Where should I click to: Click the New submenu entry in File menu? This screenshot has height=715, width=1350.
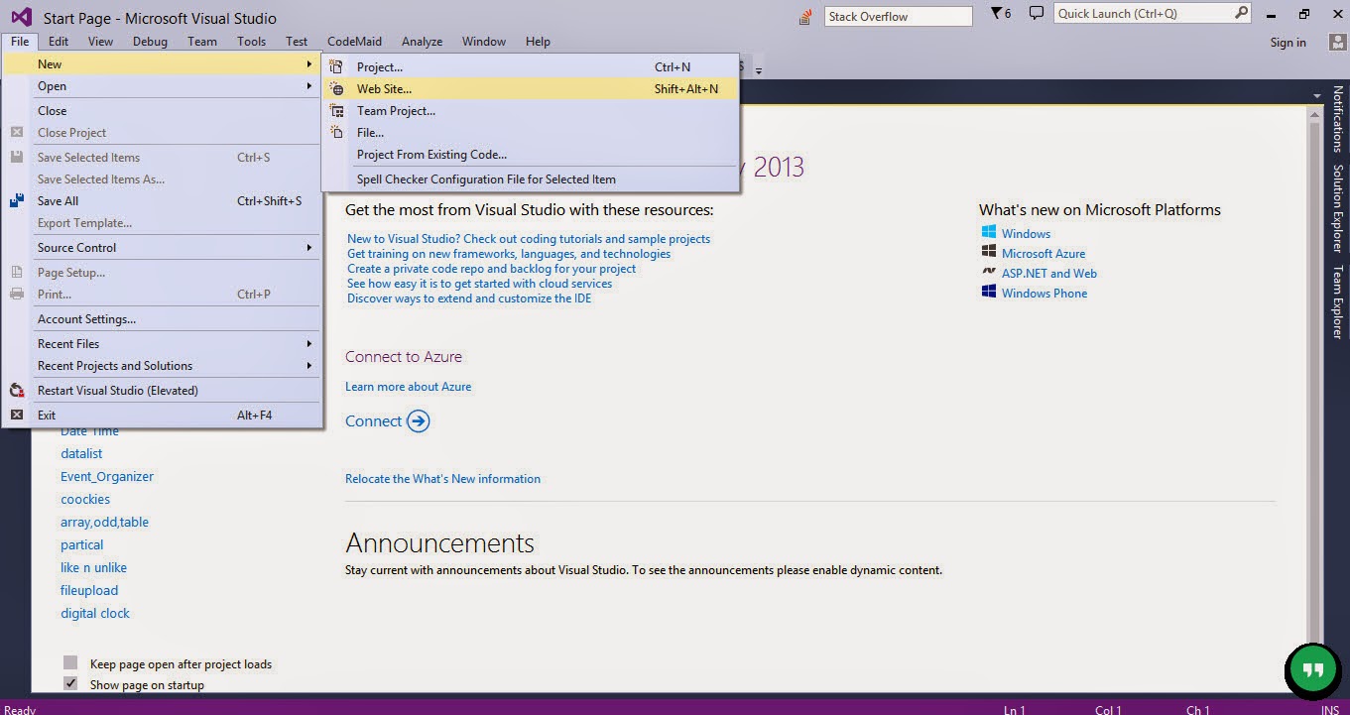pos(163,64)
